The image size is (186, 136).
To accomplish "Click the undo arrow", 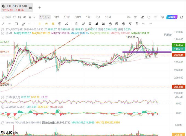I will pyautogui.click(x=144, y=24).
